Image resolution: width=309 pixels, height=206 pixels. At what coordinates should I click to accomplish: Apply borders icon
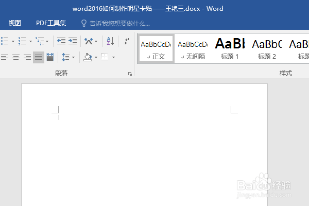105,57
